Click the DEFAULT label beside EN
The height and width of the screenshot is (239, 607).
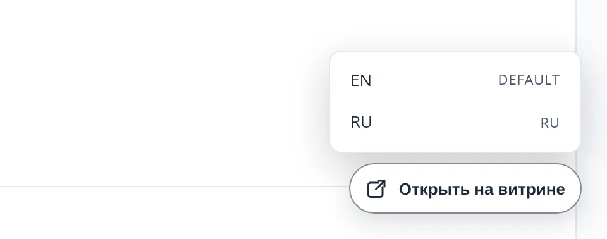[529, 80]
